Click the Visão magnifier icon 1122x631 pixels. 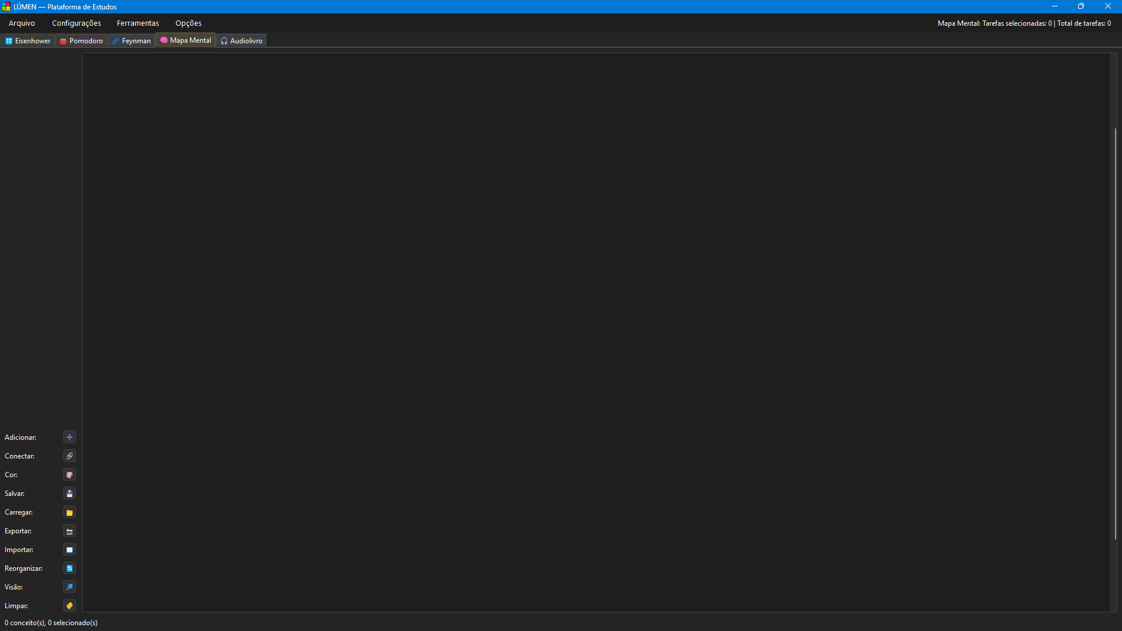(x=70, y=587)
